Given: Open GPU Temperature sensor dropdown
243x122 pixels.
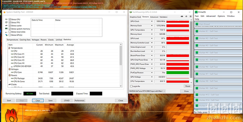Looking at the screenshot, I should click(152, 30).
